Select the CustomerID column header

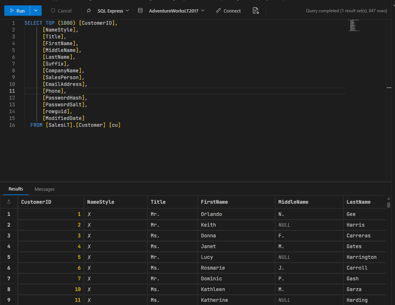51,202
